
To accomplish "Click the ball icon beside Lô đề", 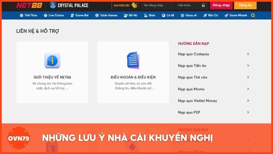I will coord(163,15).
